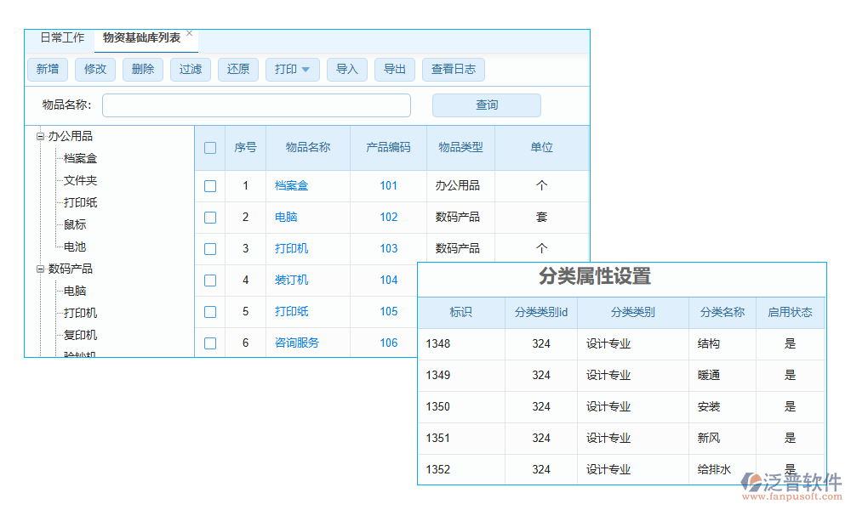Screen dimensions: 851x510
Task: Toggle the select-all checkbox in table header
Action: [x=210, y=147]
